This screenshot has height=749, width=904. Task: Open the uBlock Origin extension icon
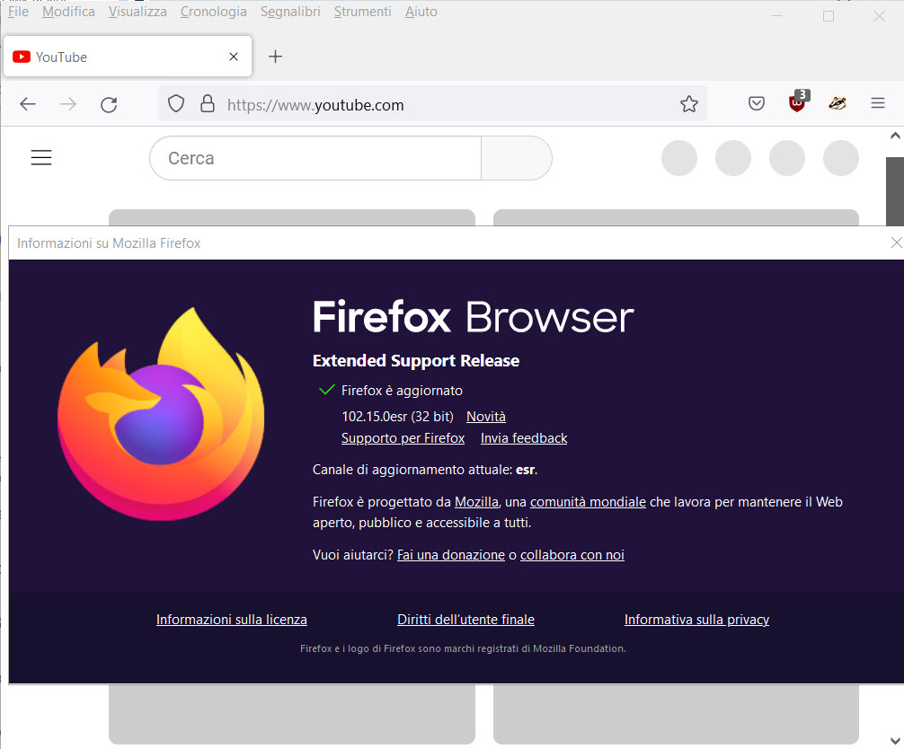tap(798, 101)
